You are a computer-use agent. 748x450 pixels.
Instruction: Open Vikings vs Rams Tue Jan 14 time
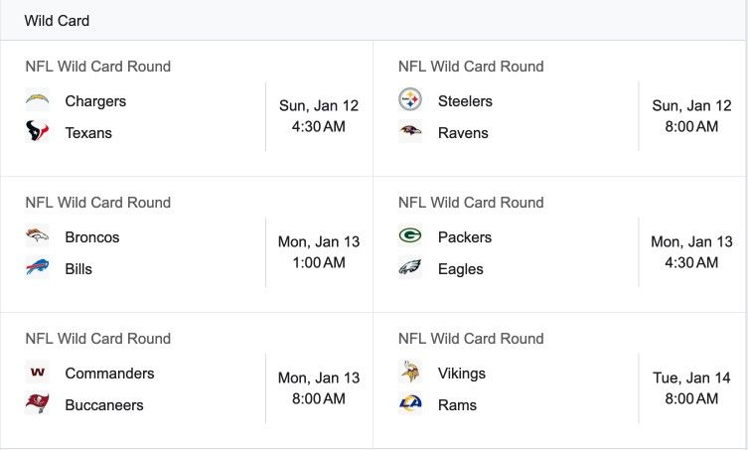691,388
